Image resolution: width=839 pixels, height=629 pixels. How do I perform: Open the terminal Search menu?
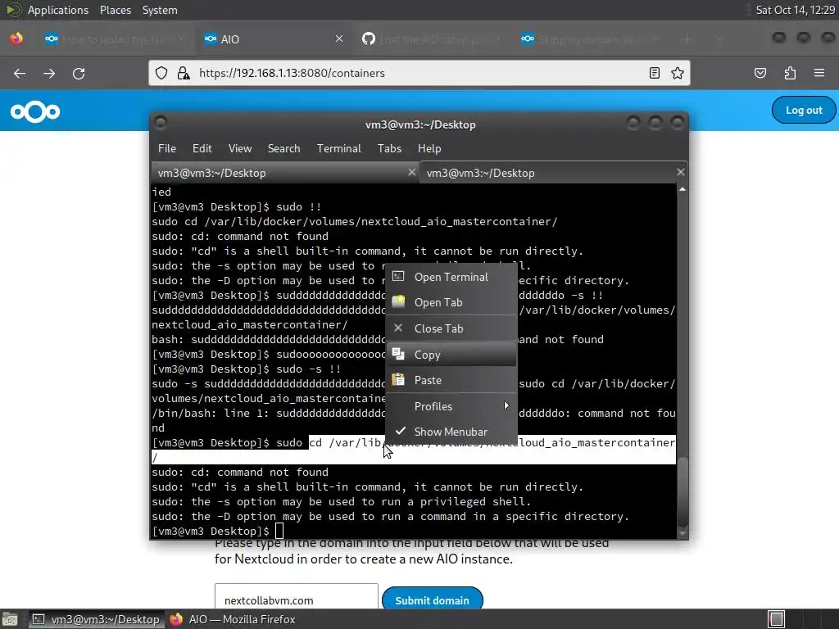coord(283,148)
